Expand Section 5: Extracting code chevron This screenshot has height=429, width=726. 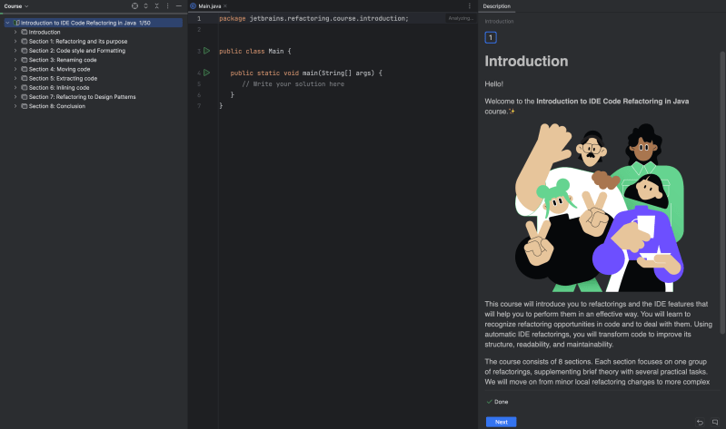[x=15, y=78]
